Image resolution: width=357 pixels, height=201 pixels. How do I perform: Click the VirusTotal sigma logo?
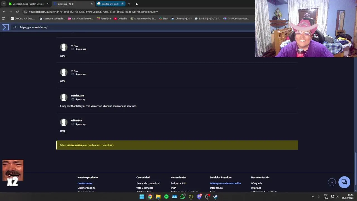[x=5, y=27]
